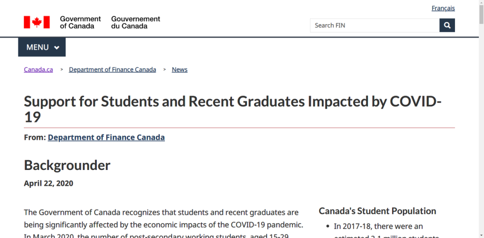
Task: Click the scrollbar up arrow
Action: (x=481, y=3)
